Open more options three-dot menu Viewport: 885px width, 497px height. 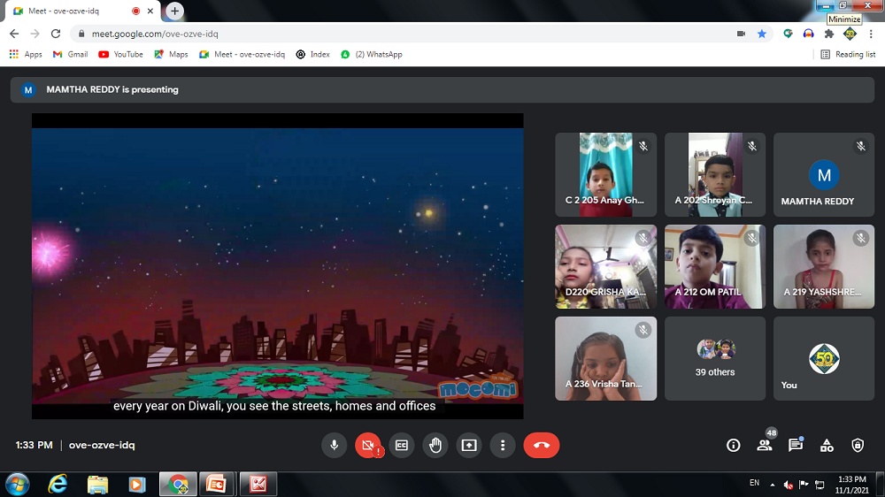coord(502,446)
